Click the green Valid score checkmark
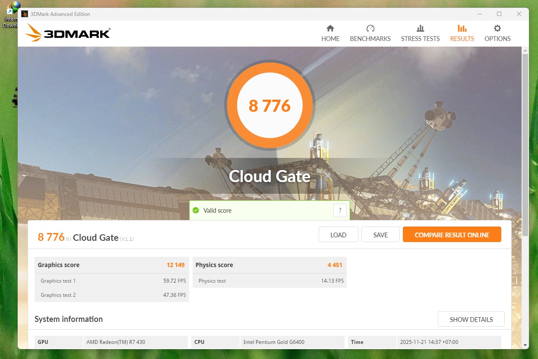 pos(196,211)
